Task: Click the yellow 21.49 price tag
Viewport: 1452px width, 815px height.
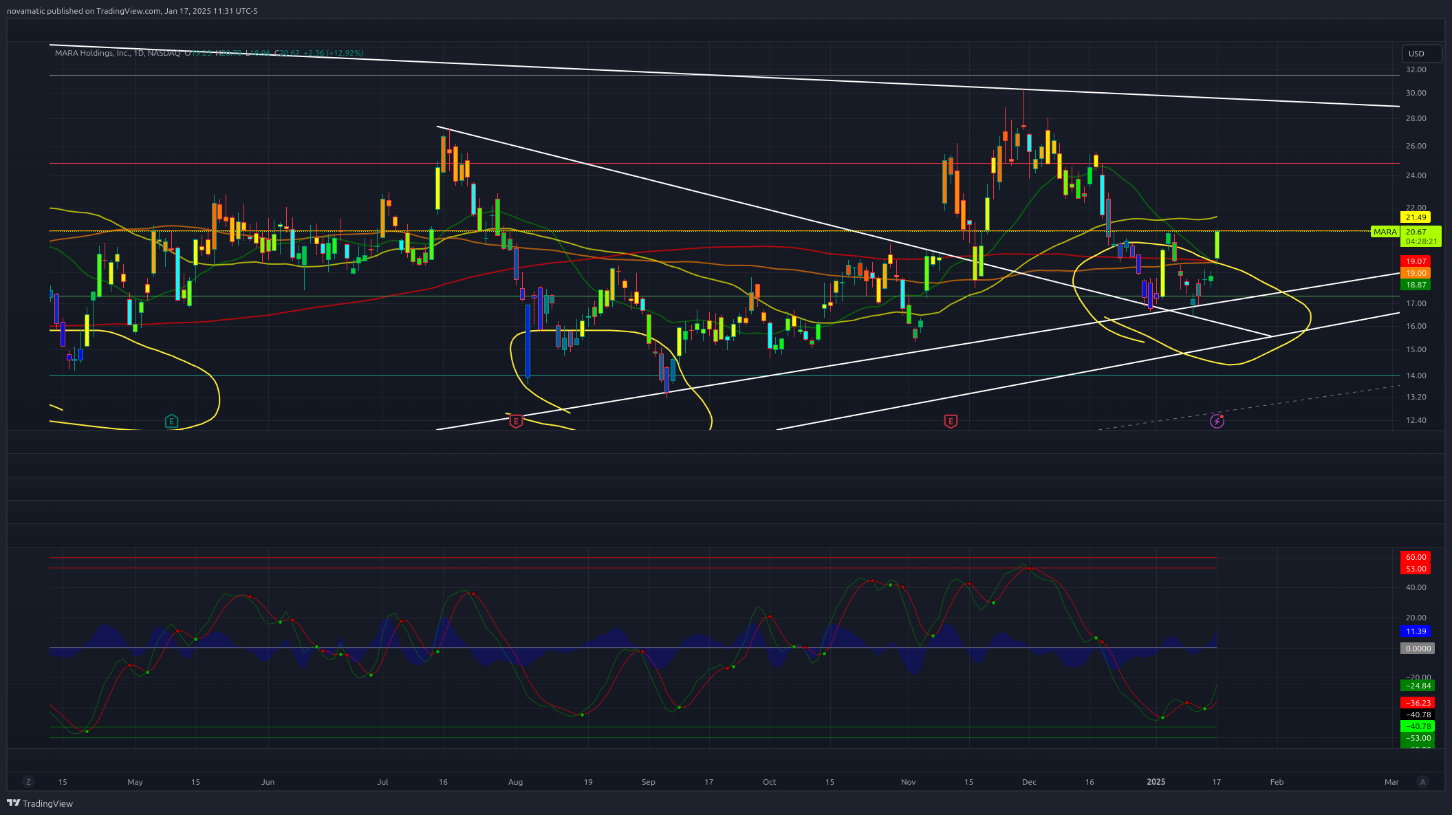Action: (x=1416, y=217)
